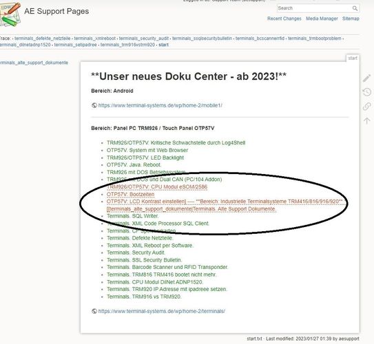
Task: Focus the Search input field
Action: tap(314, 8)
